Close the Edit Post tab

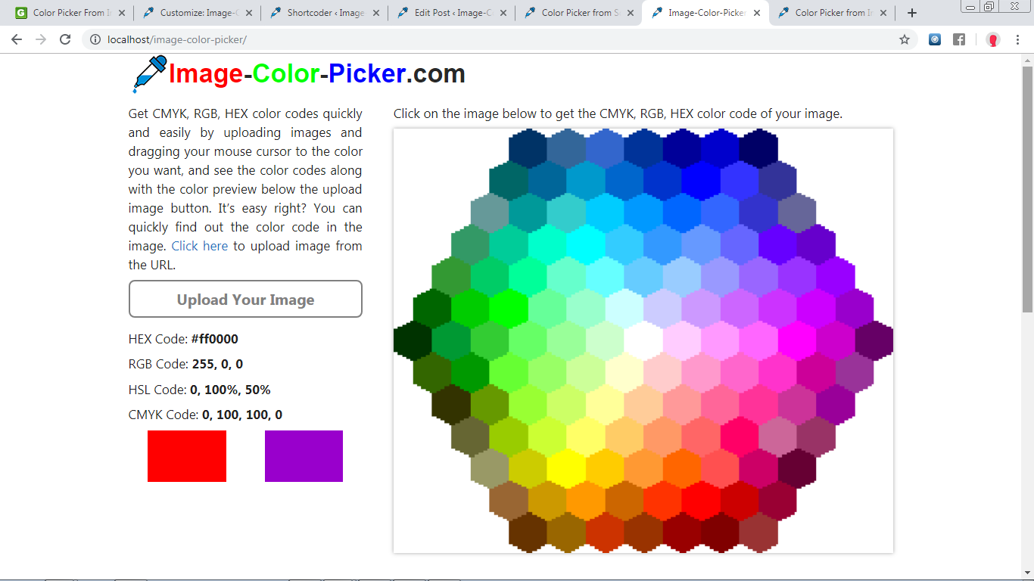coord(502,13)
